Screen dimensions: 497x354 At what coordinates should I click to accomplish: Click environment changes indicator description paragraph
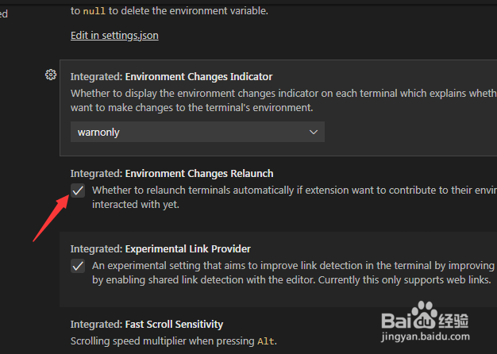coord(283,101)
